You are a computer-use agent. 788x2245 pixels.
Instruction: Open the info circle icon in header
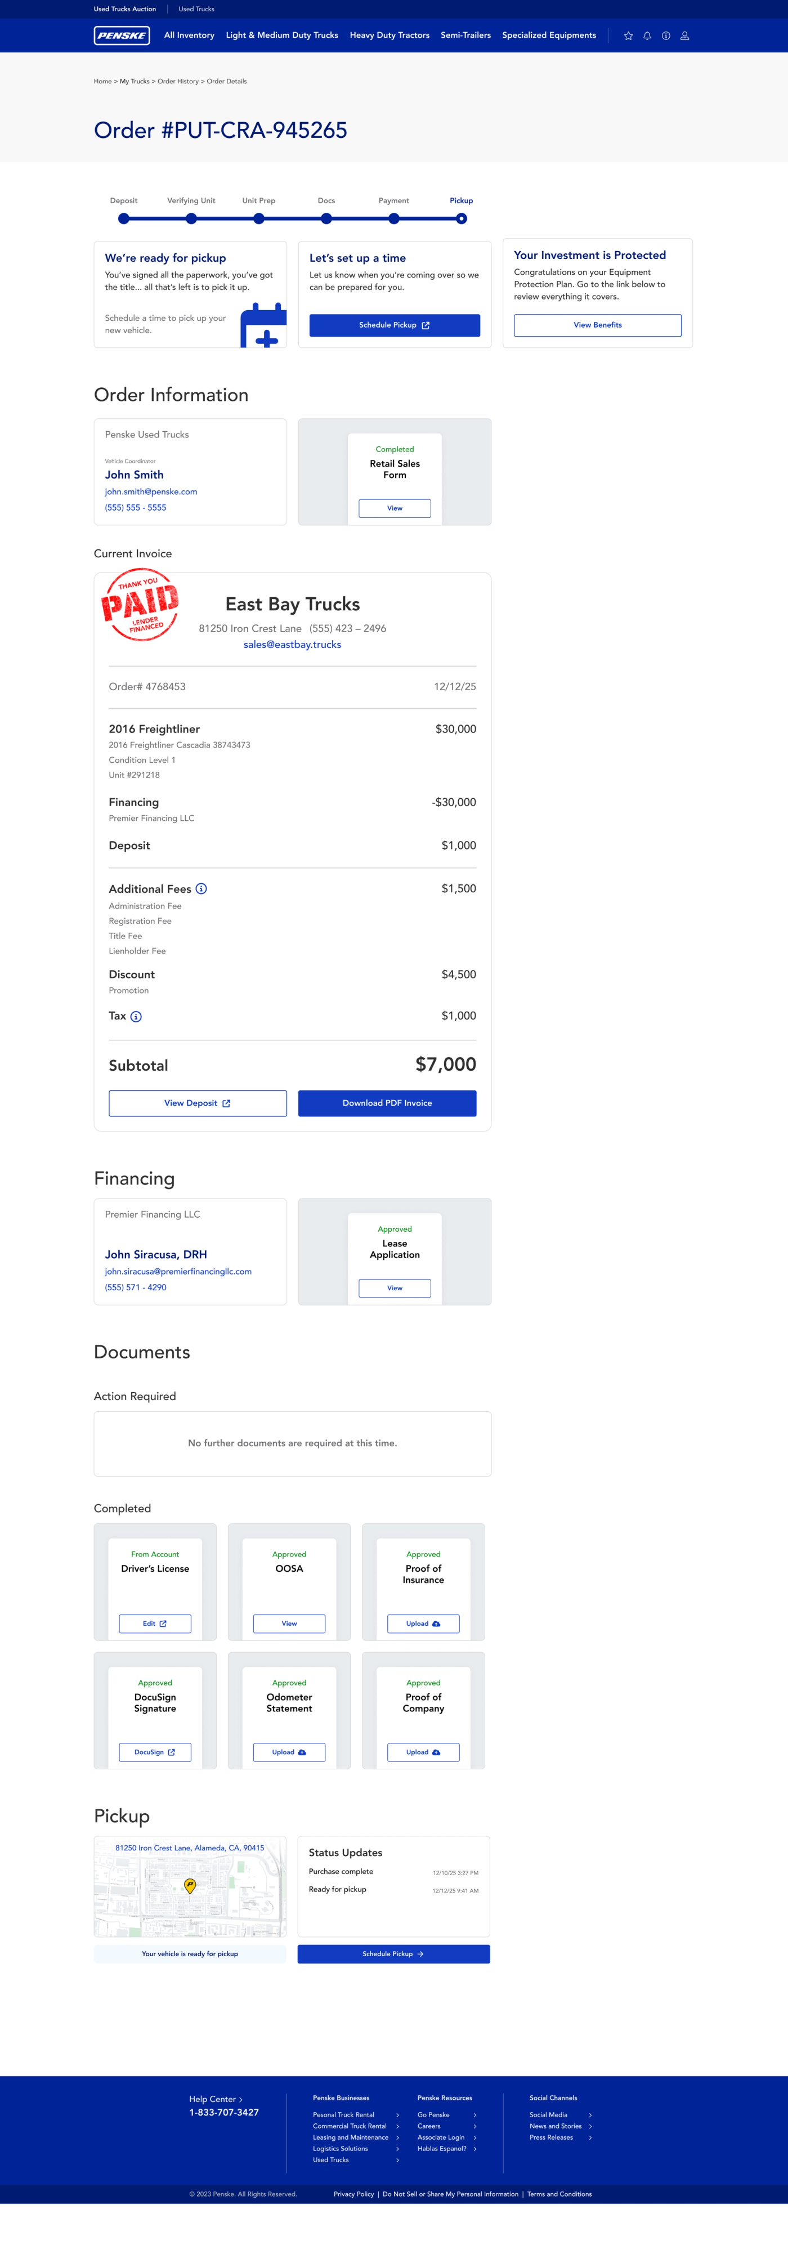pyautogui.click(x=666, y=35)
